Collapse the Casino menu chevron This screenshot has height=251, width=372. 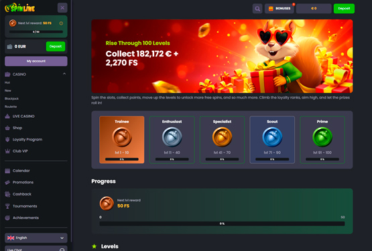click(x=64, y=74)
